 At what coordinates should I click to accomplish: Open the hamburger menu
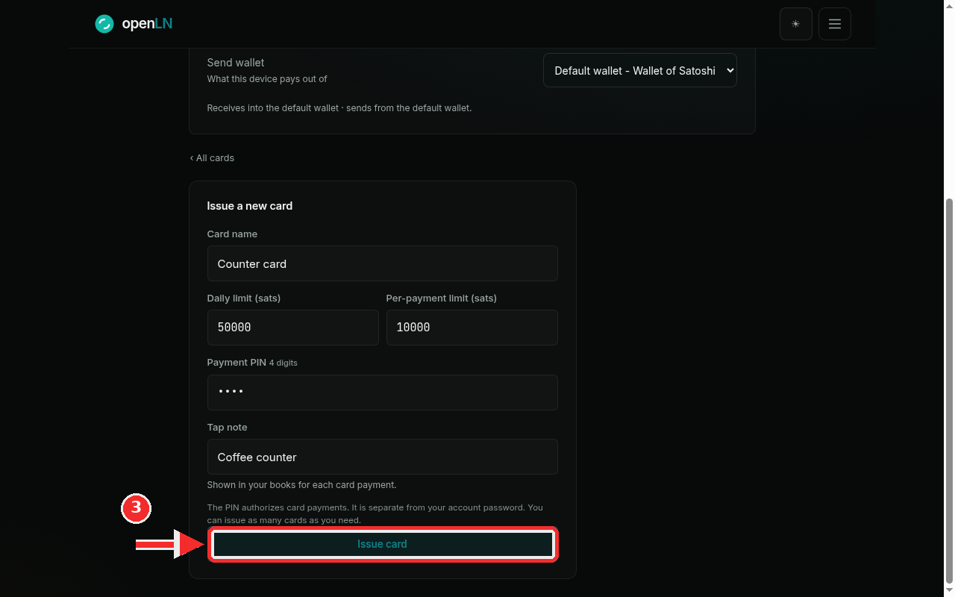pos(835,24)
